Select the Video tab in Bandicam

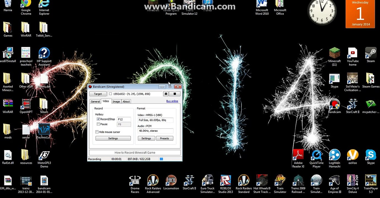coord(106,101)
